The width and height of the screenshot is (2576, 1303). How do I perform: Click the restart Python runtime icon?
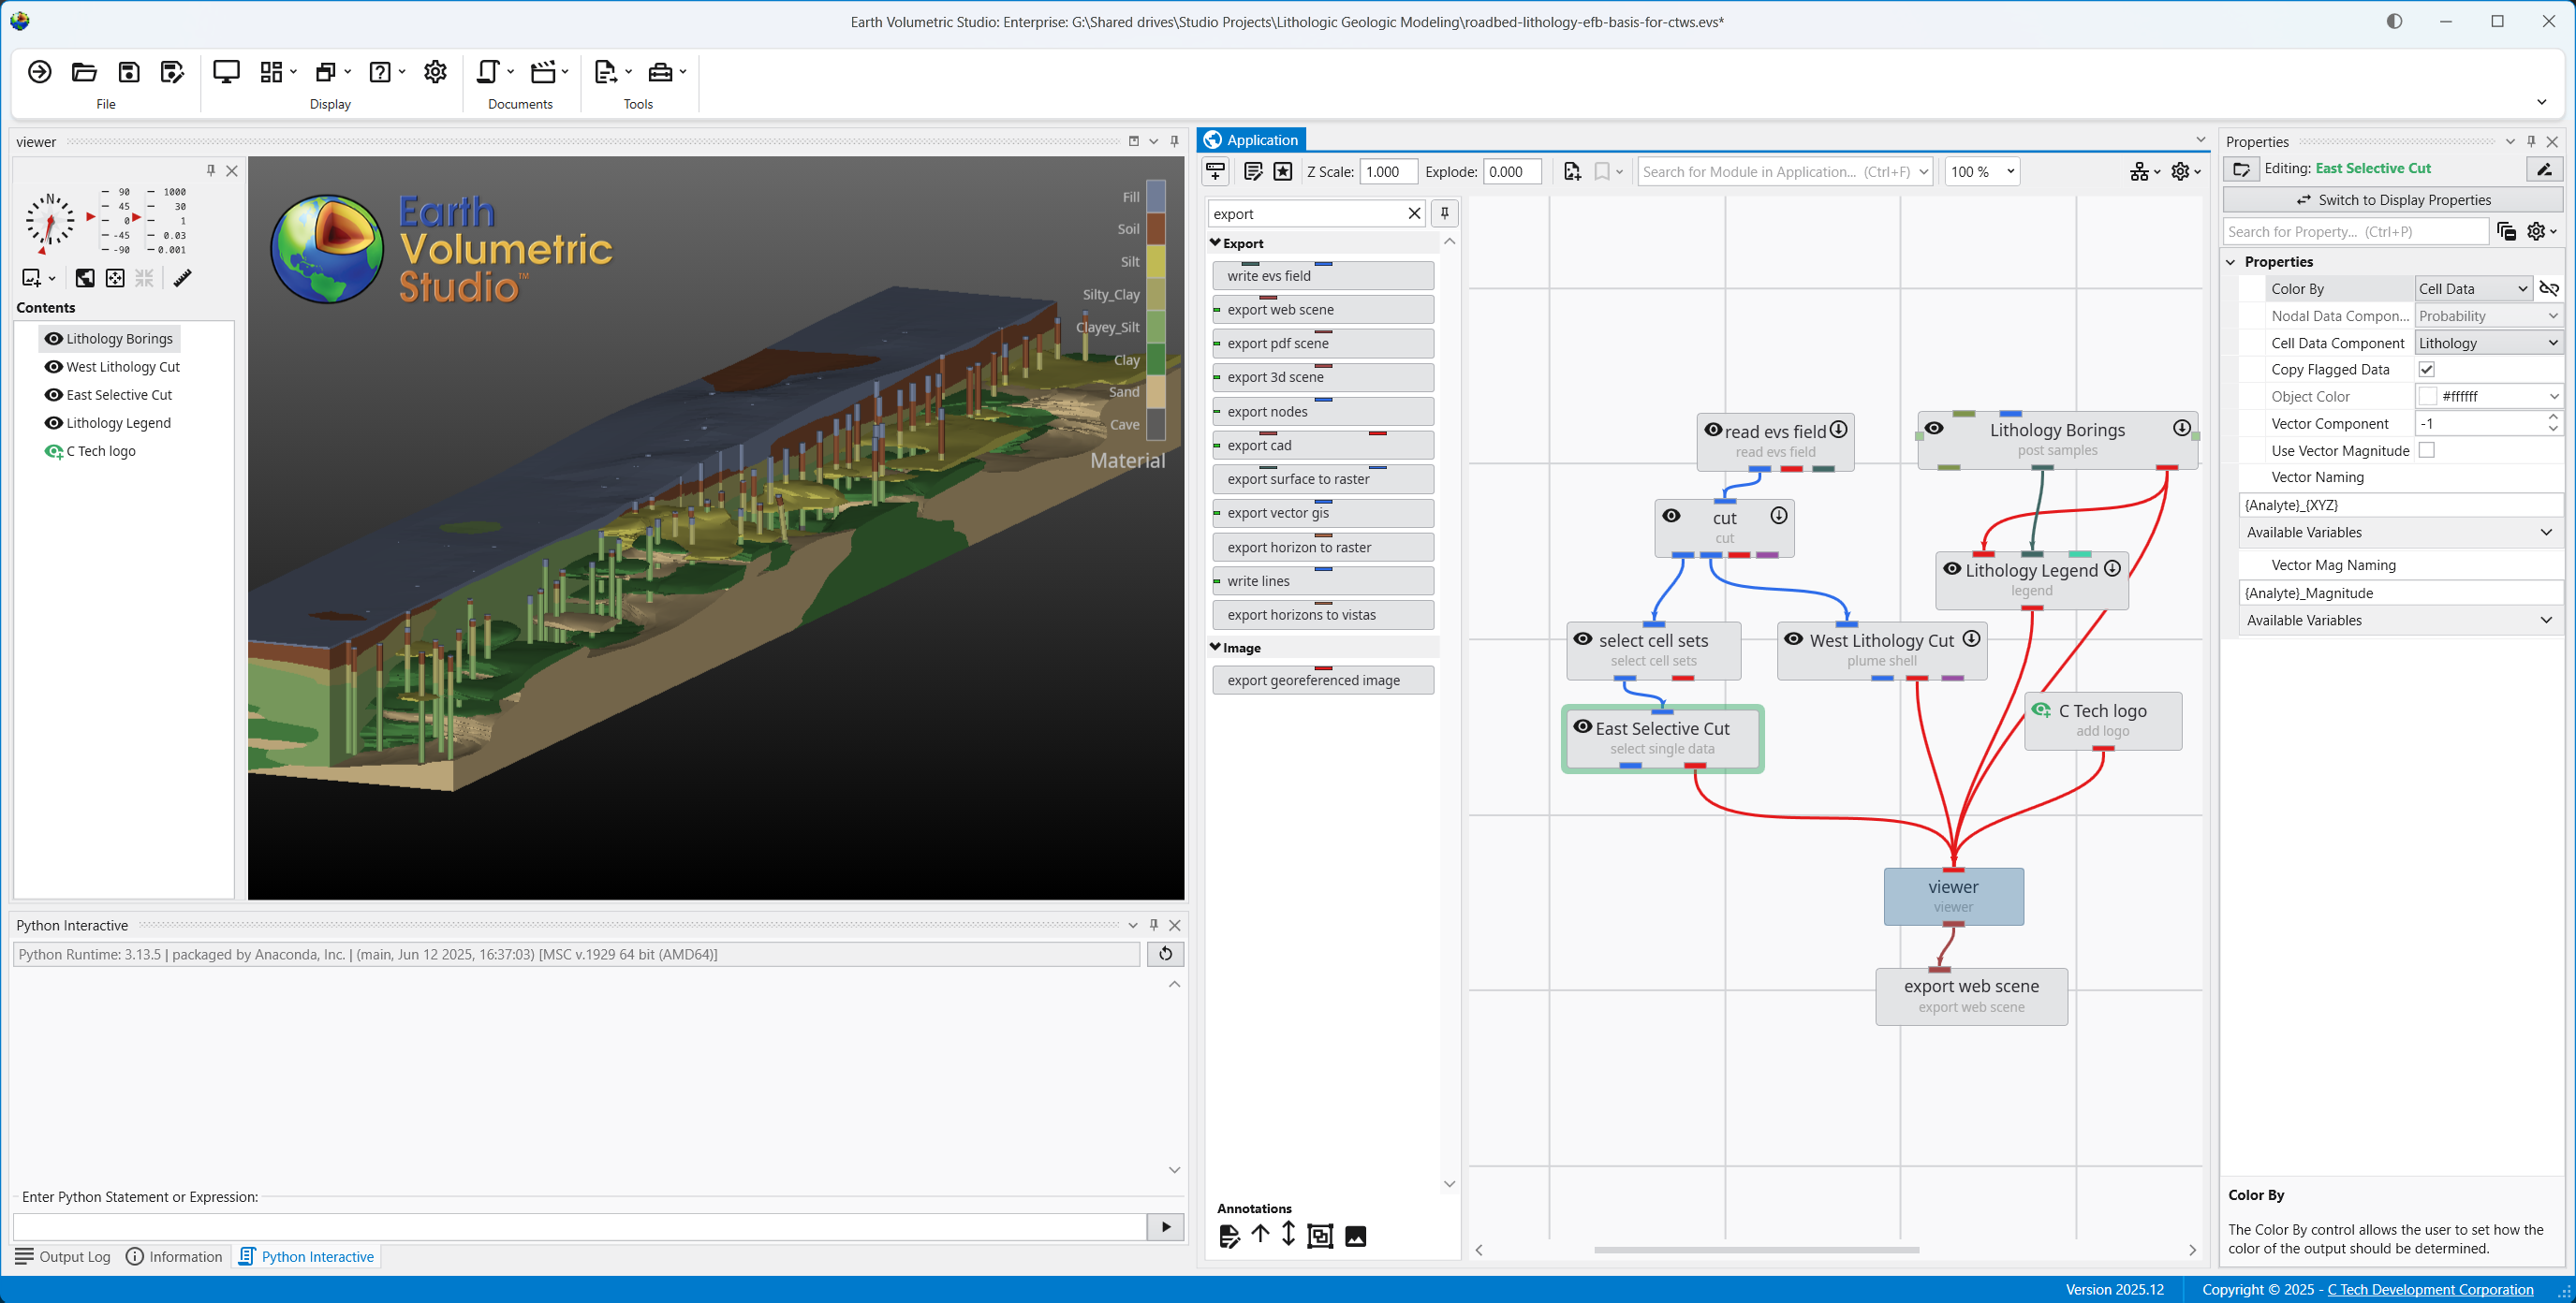1165,954
